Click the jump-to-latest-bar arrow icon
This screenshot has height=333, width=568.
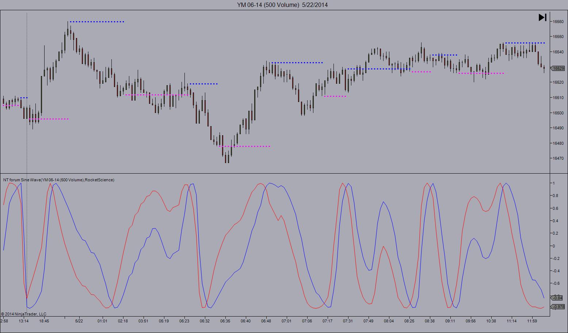pos(542,17)
